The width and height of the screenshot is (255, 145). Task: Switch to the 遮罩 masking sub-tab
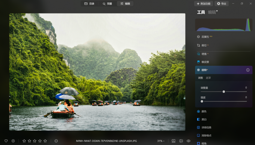pos(208,78)
